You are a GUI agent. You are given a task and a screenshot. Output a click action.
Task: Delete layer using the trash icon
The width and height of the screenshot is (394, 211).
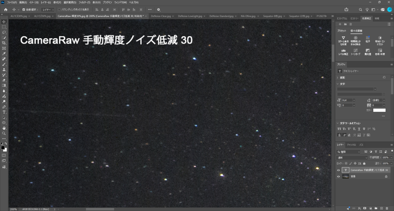tap(386, 208)
